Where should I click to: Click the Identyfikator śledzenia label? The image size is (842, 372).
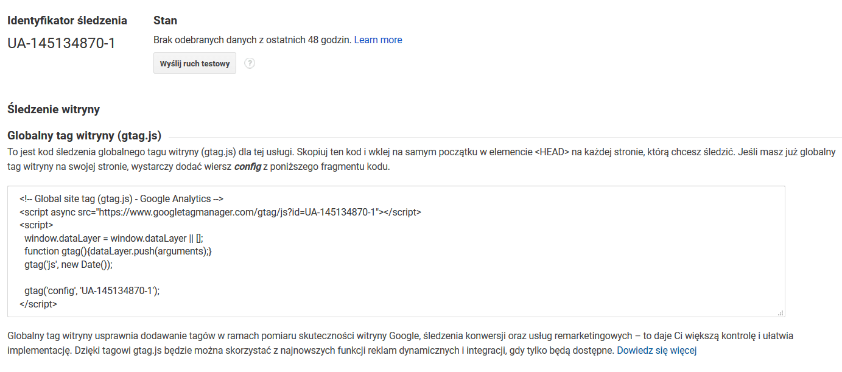pos(67,21)
